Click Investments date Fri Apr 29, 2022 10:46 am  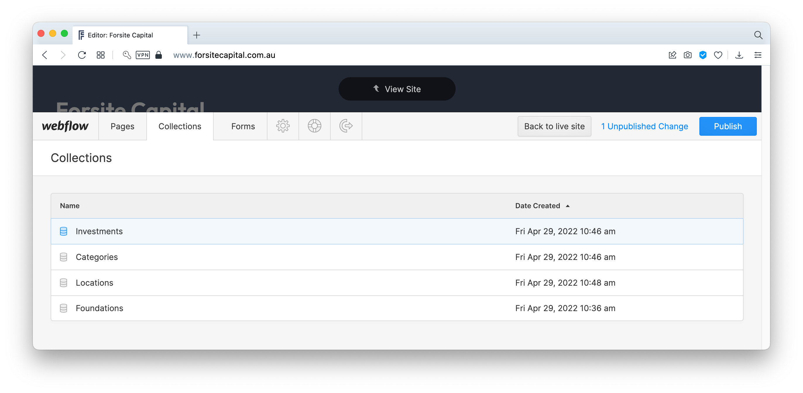[x=565, y=231]
